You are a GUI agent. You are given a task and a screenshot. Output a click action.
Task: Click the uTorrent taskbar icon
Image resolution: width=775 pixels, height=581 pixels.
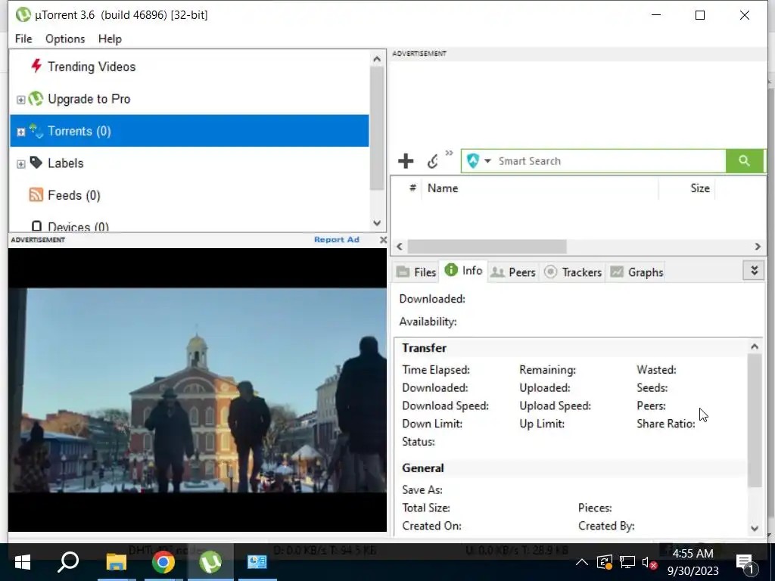[210, 562]
